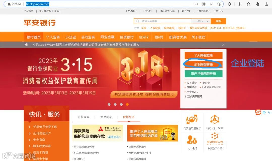Switch to 银行要闻 tab
The image size is (272, 161).
point(83,117)
